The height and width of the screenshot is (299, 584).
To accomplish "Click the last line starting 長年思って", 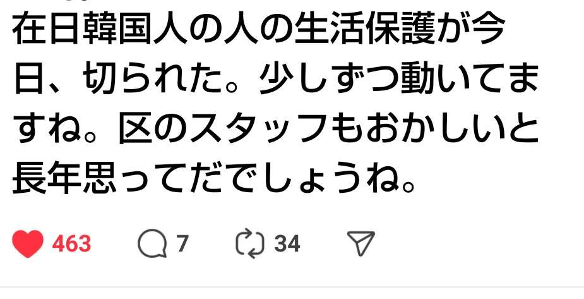I will (x=214, y=181).
